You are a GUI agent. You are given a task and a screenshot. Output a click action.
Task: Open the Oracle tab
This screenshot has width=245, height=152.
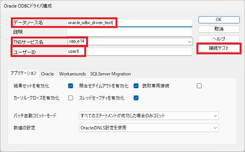pyautogui.click(x=47, y=74)
